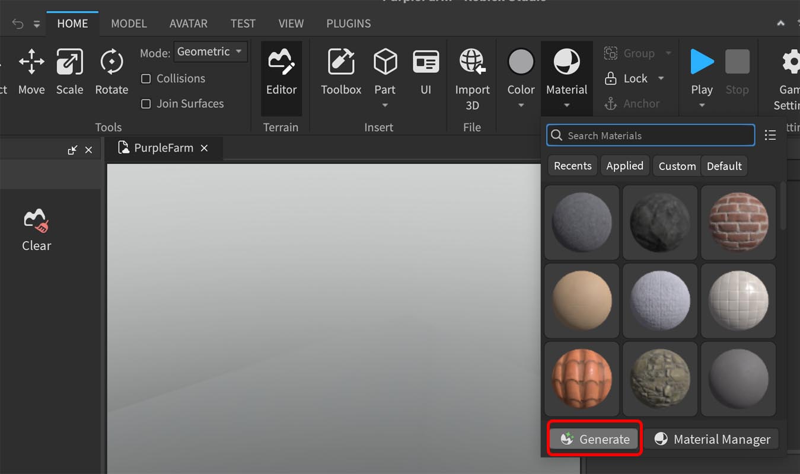
Task: Click Import 3D
Action: (x=472, y=79)
